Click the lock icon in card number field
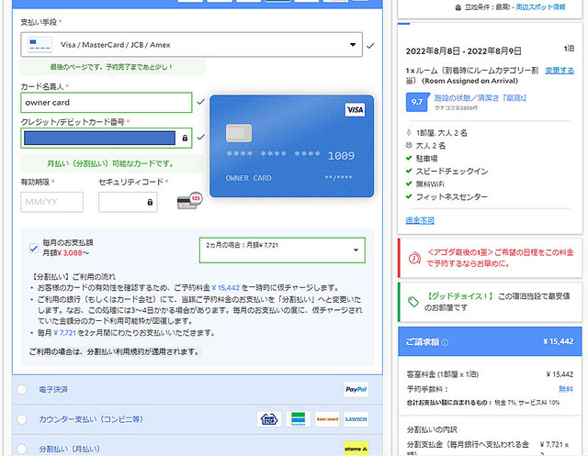The height and width of the screenshot is (456, 588). [186, 139]
